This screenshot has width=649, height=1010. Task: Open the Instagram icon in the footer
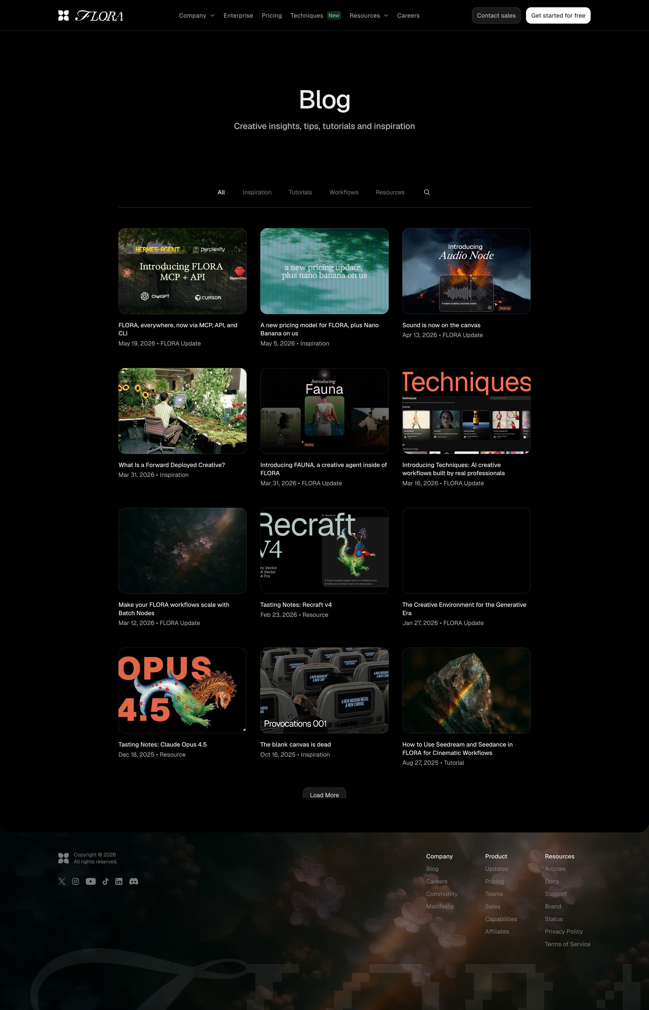point(75,881)
